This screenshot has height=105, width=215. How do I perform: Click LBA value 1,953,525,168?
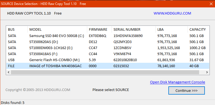click(x=169, y=48)
